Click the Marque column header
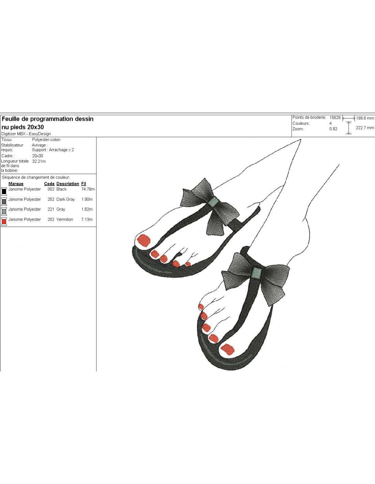Screen dimensions: 375x484 click(x=16, y=184)
